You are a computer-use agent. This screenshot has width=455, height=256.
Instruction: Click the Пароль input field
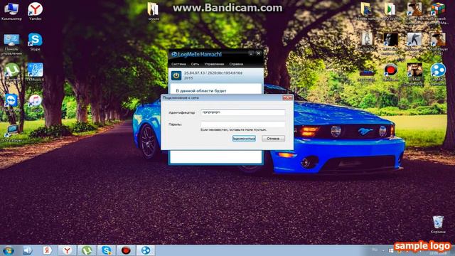tap(243, 124)
